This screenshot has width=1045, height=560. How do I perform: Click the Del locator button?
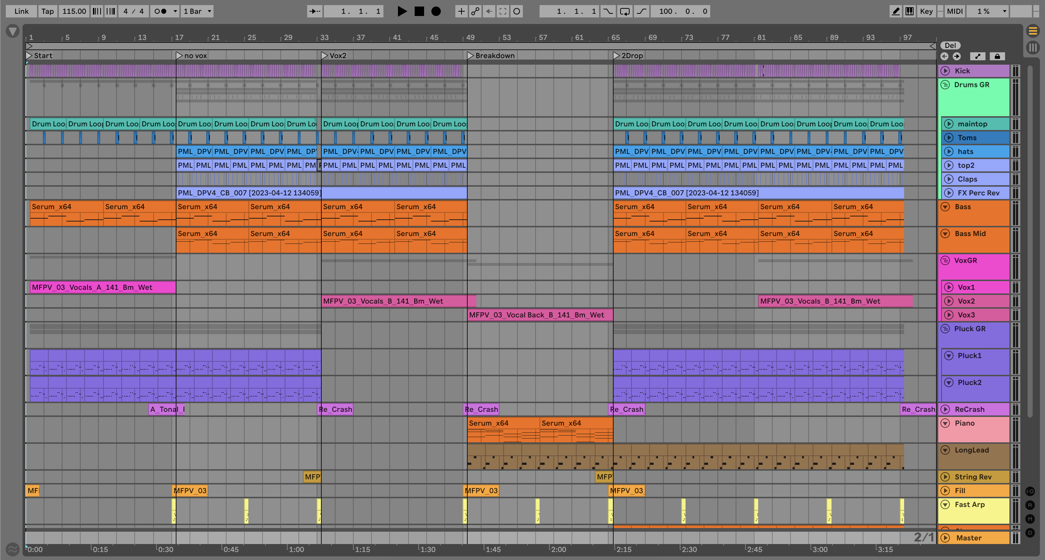tap(950, 45)
